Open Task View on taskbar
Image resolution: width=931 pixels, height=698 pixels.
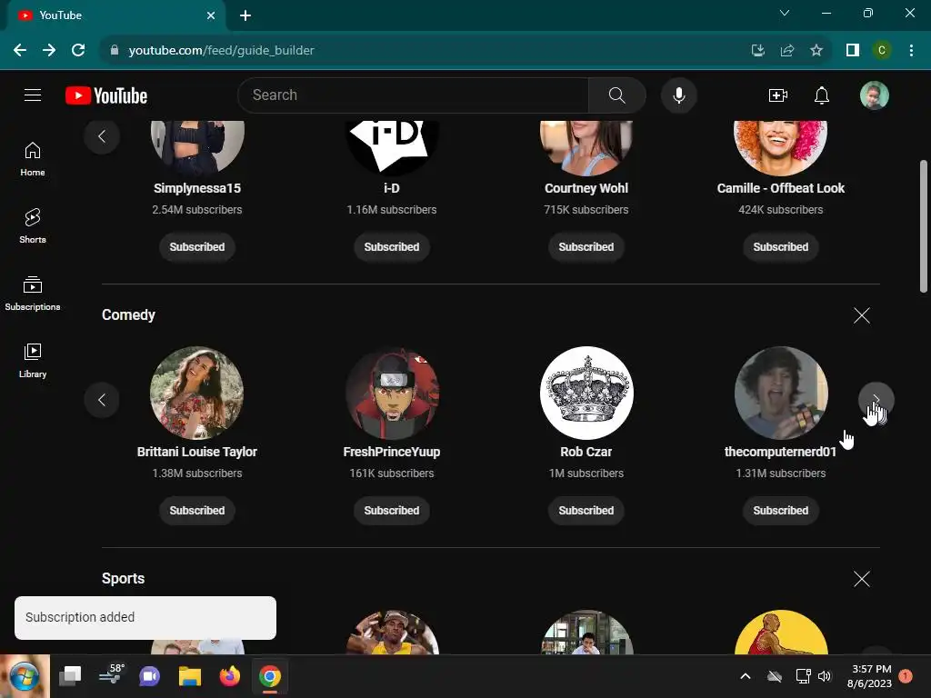point(70,676)
